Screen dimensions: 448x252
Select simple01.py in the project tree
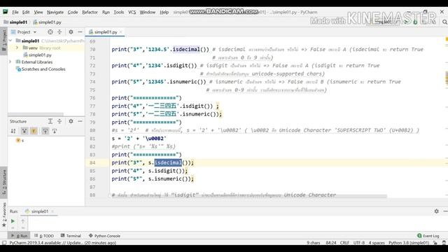pyautogui.click(x=40, y=55)
